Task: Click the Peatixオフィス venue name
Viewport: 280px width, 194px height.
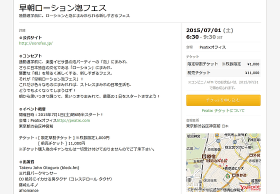Action: tap(212, 47)
